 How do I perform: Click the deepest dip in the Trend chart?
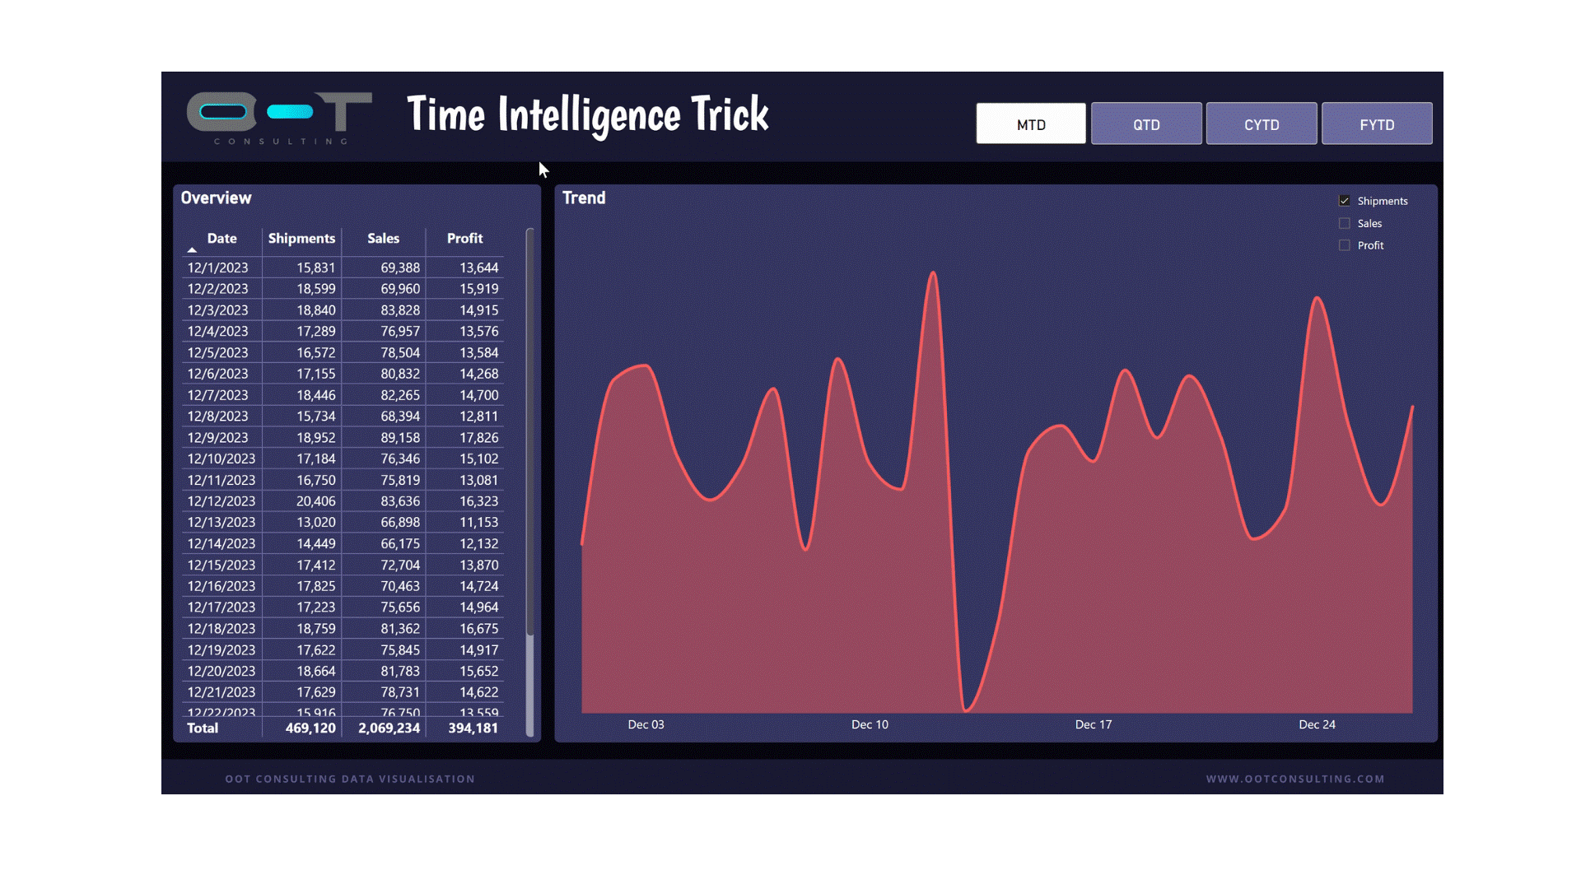pos(967,709)
